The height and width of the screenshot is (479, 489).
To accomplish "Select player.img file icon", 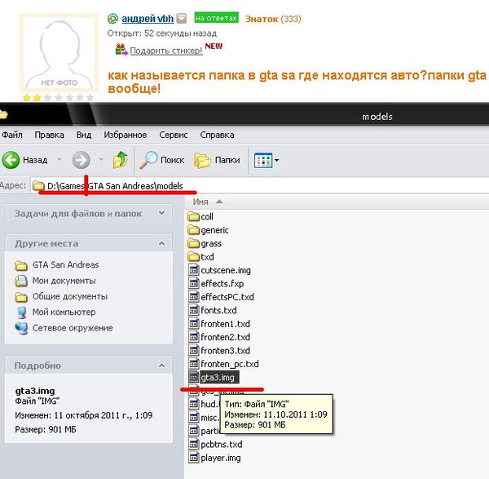I will coord(194,458).
